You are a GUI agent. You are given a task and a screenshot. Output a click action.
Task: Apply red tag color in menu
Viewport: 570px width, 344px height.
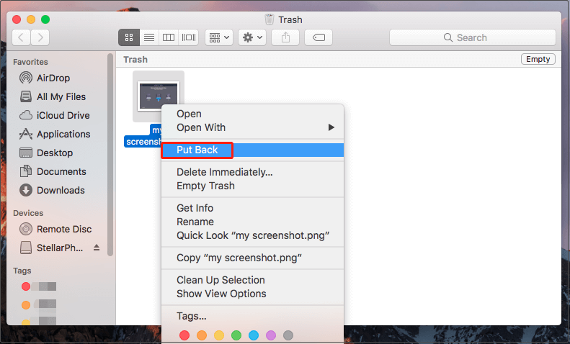tap(184, 335)
